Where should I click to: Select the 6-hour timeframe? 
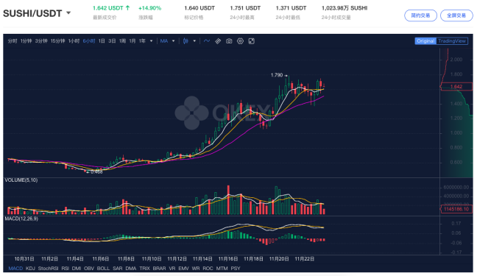pyautogui.click(x=89, y=41)
